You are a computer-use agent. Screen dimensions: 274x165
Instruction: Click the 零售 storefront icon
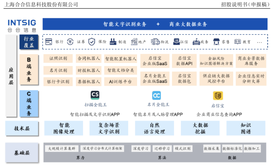[x=216, y=42]
